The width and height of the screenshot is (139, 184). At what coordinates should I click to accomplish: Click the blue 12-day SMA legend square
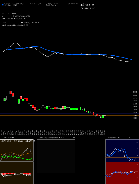3,4
